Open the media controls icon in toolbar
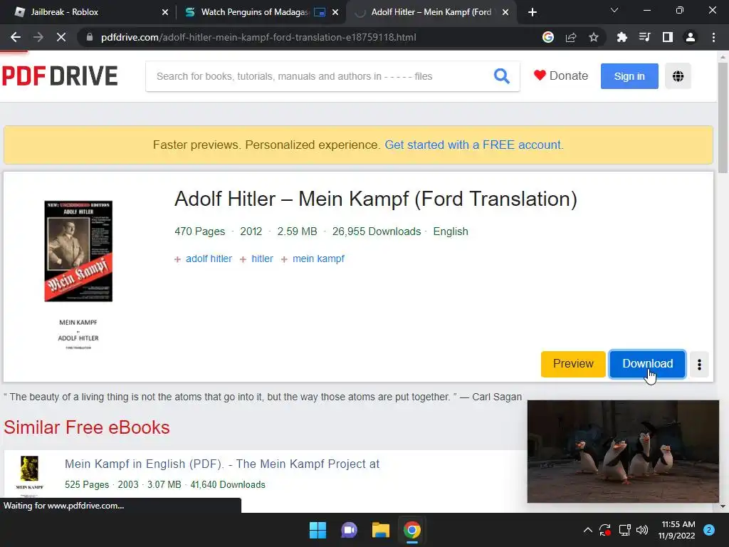 pos(645,37)
